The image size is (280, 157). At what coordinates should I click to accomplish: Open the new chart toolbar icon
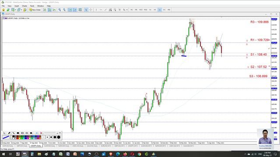(x=13, y=10)
